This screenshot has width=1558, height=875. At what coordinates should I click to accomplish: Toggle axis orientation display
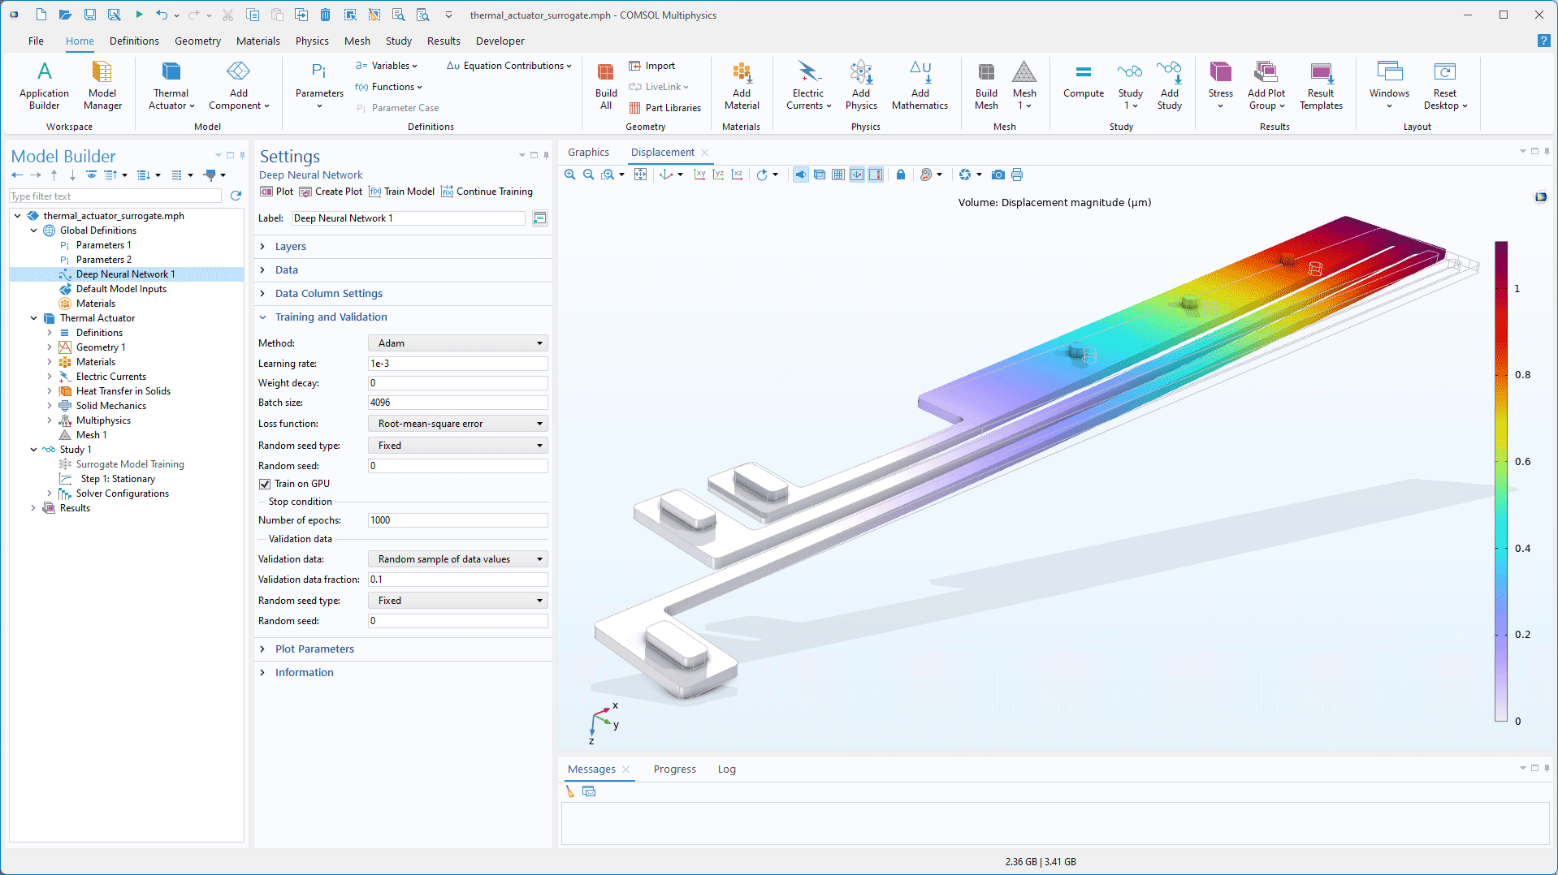tap(857, 175)
